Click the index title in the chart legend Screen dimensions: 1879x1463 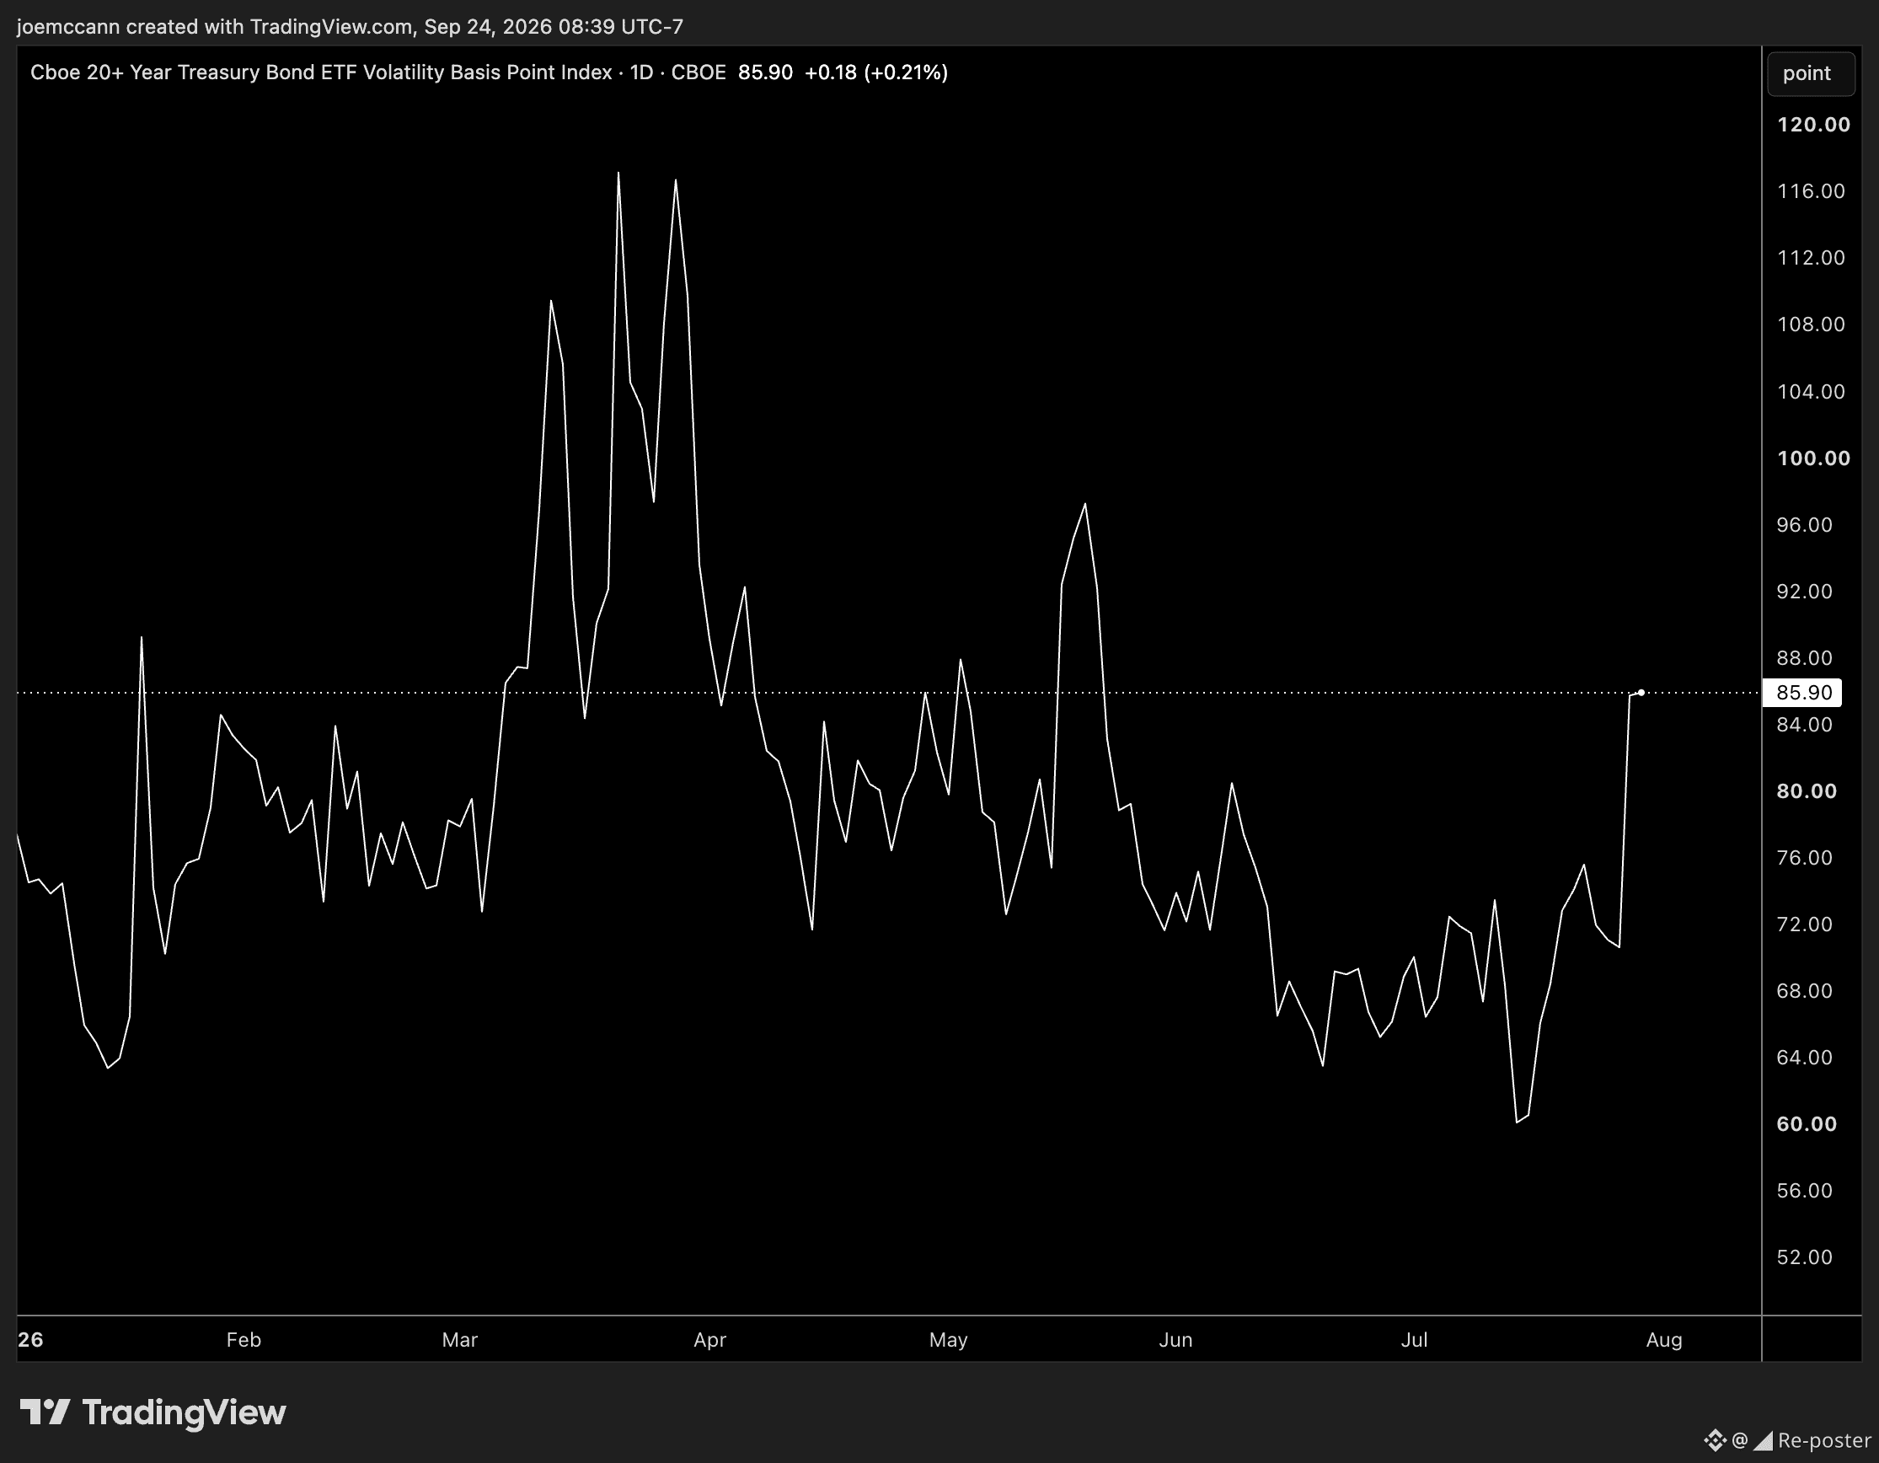click(321, 72)
